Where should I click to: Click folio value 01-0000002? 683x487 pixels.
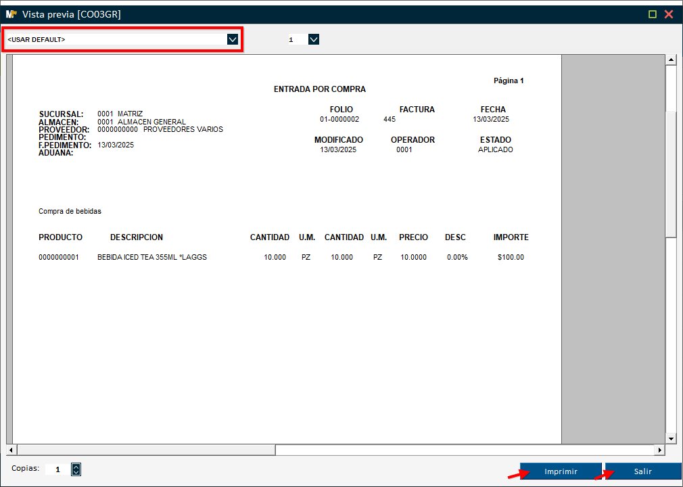click(x=339, y=119)
